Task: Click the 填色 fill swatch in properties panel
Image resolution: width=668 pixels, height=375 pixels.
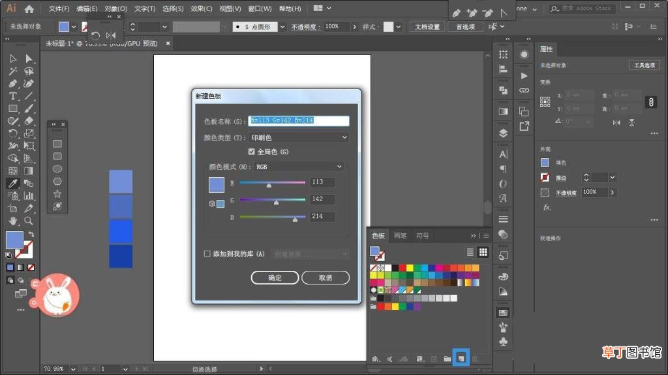Action: click(x=545, y=162)
